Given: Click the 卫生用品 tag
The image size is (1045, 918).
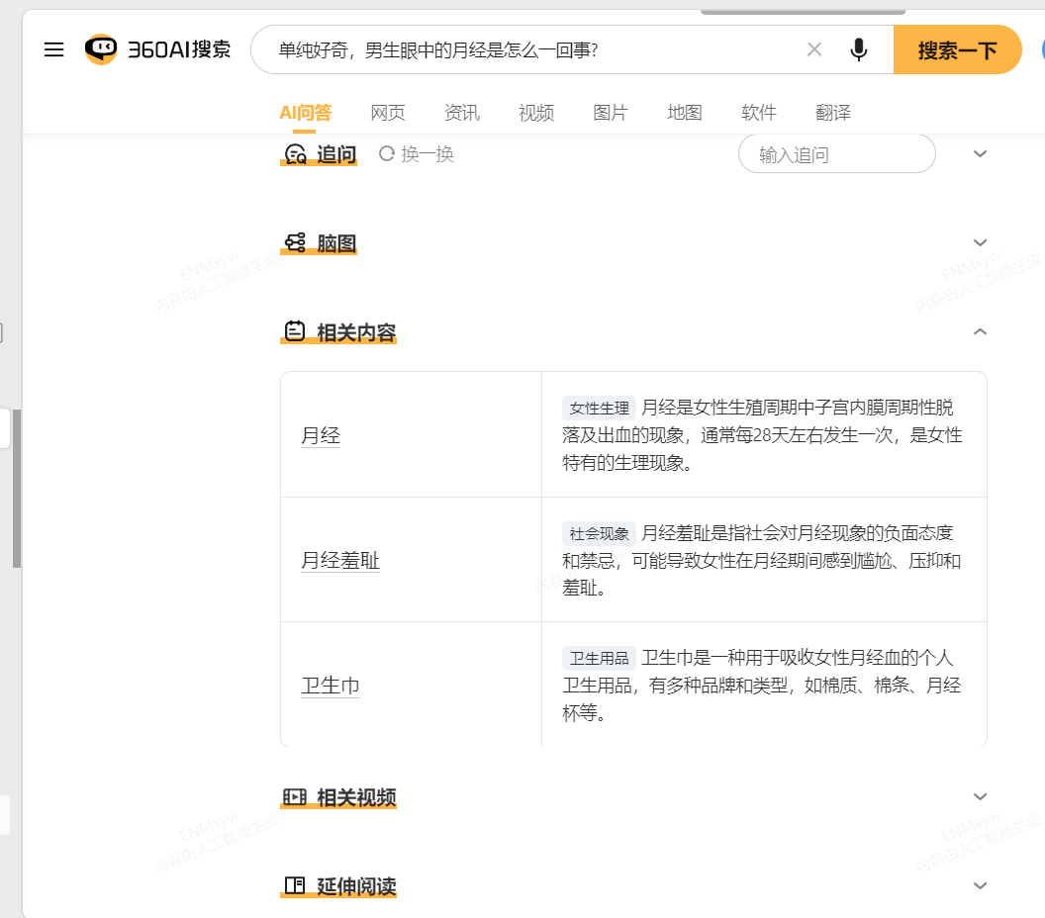Looking at the screenshot, I should point(599,658).
